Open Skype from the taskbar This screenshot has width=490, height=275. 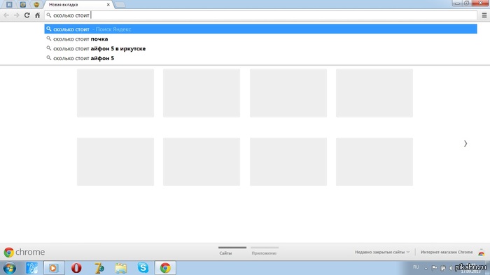coord(143,268)
